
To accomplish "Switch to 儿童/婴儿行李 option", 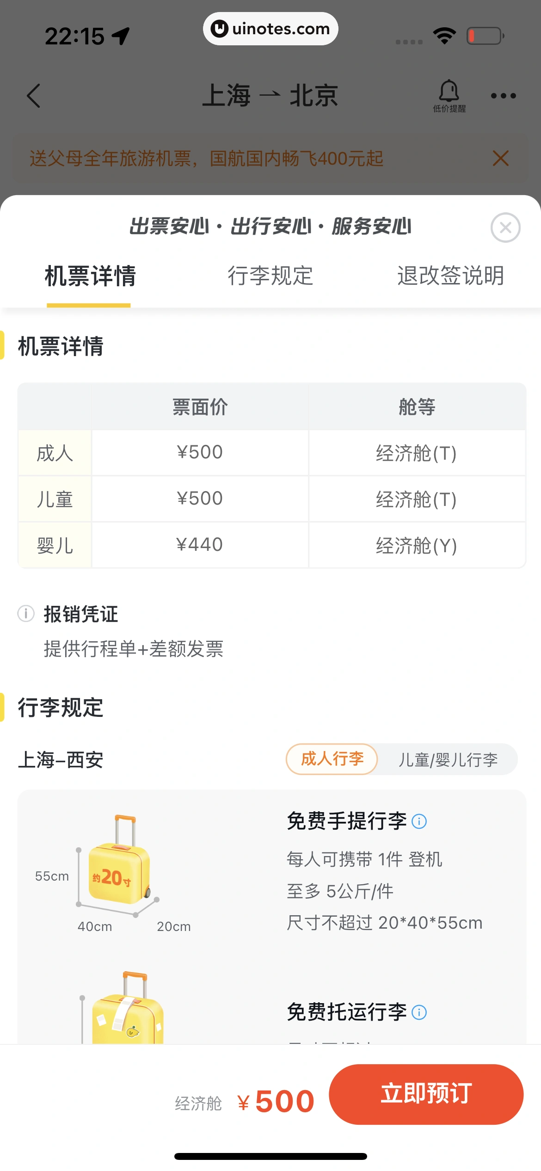I will (x=448, y=759).
